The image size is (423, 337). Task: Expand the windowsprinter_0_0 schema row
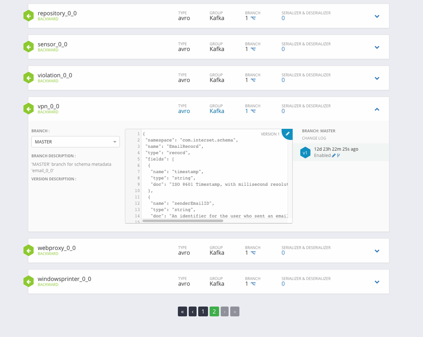click(377, 282)
